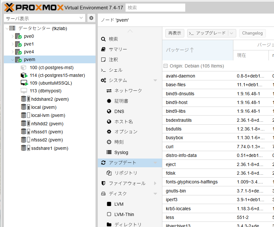Expand the pve4 node
The image size is (274, 227).
click(12, 52)
